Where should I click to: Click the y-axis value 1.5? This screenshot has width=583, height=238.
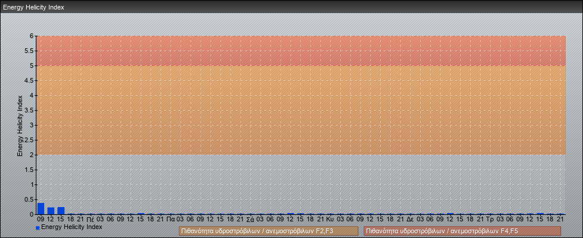(x=30, y=170)
